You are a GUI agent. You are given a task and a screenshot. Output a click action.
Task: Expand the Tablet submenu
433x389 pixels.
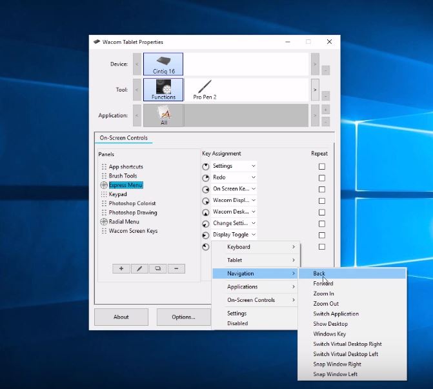[255, 260]
